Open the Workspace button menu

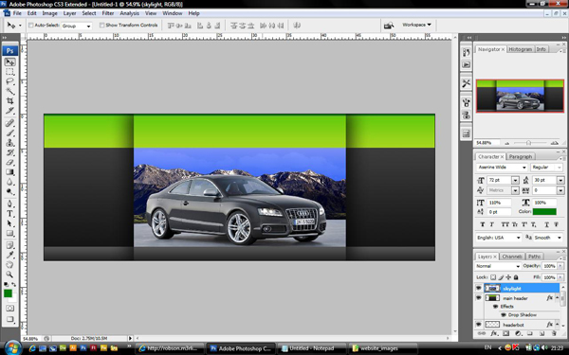point(416,25)
